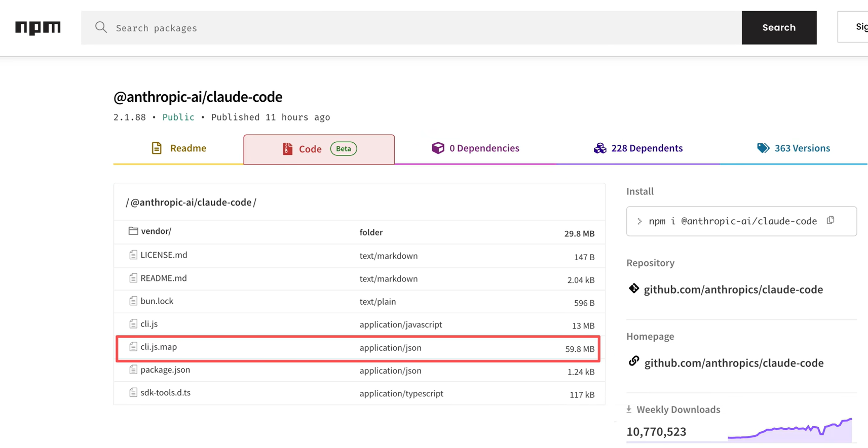Click the Dependents cubes icon
This screenshot has height=448, width=868.
[600, 148]
